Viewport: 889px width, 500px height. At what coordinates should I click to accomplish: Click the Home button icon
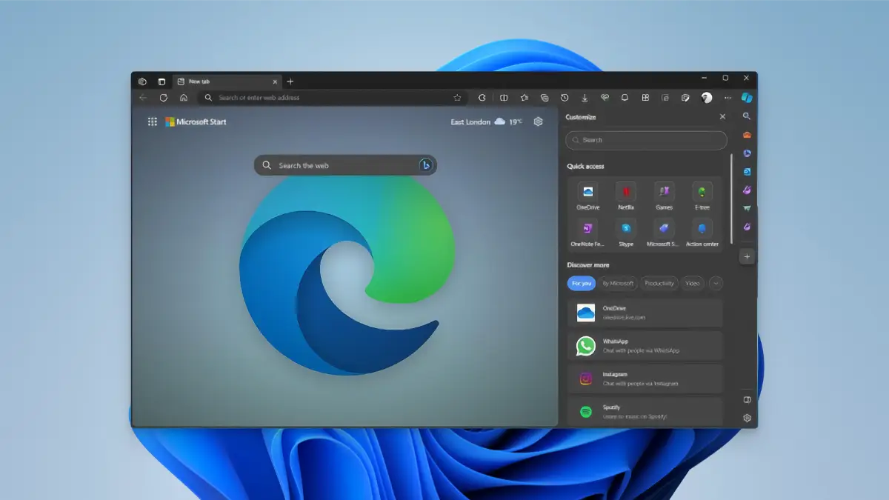(x=184, y=98)
